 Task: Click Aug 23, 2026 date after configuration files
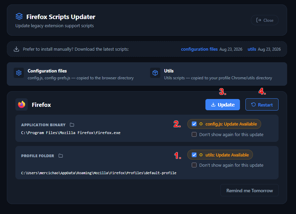231,49
